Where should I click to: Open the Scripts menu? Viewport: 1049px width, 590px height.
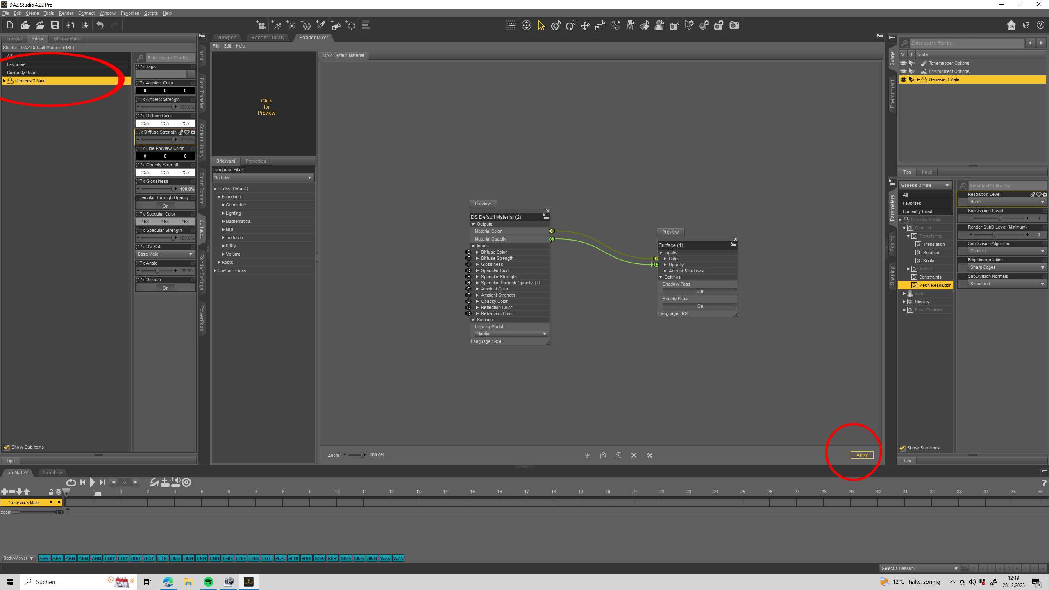point(151,13)
